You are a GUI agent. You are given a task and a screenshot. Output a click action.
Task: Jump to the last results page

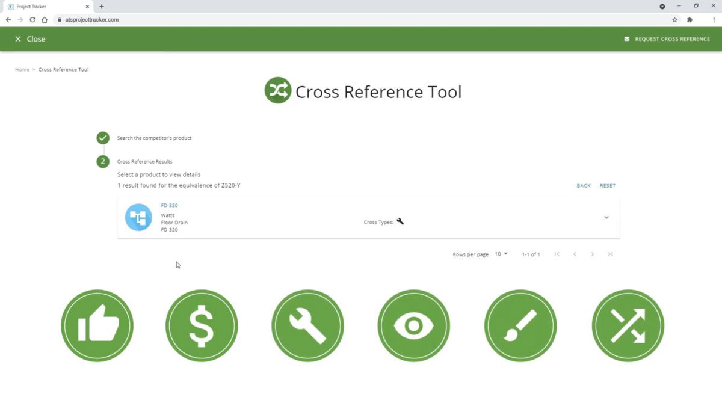pyautogui.click(x=610, y=254)
